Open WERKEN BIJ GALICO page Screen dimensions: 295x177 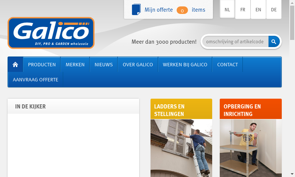pyautogui.click(x=185, y=64)
